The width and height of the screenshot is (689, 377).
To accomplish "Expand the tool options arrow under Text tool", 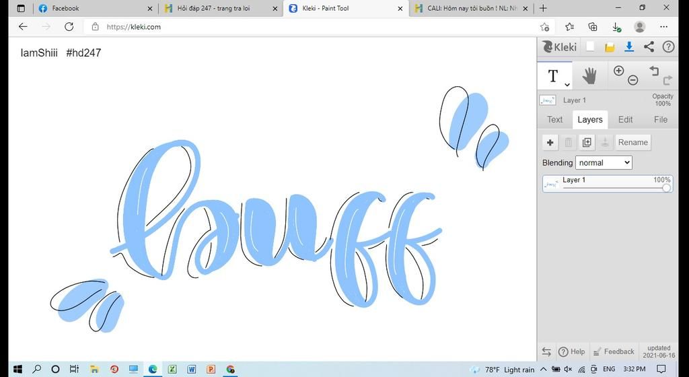I will [x=567, y=84].
